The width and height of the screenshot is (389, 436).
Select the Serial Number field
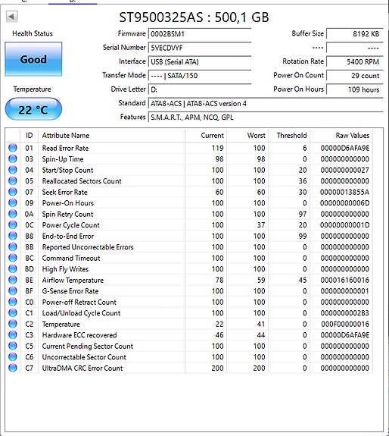tap(200, 48)
